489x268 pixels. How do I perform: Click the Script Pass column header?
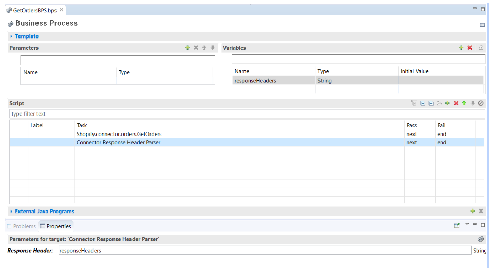pos(411,125)
